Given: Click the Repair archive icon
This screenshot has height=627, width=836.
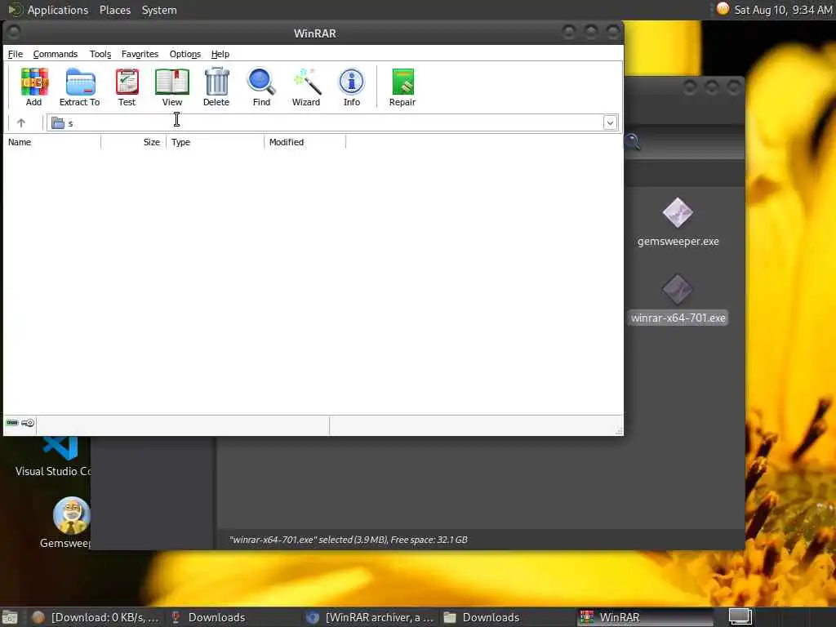Looking at the screenshot, I should tap(402, 87).
